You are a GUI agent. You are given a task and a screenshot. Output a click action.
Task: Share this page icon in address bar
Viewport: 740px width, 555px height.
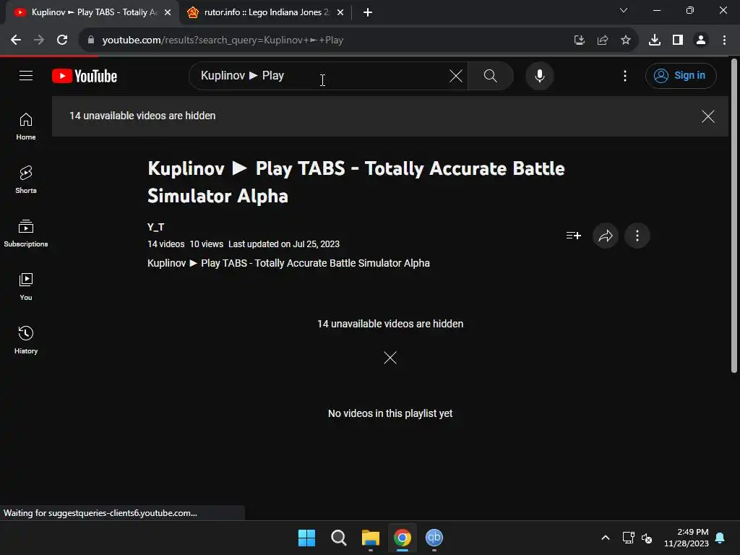click(603, 40)
